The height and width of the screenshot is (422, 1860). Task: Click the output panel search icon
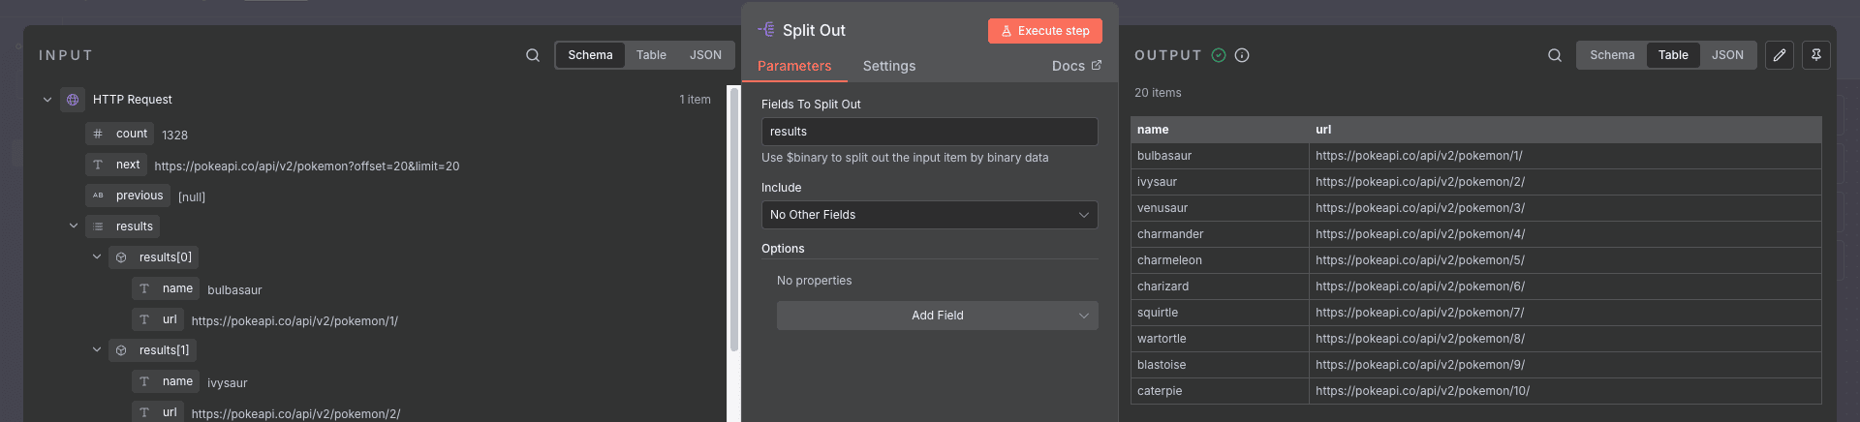1555,55
